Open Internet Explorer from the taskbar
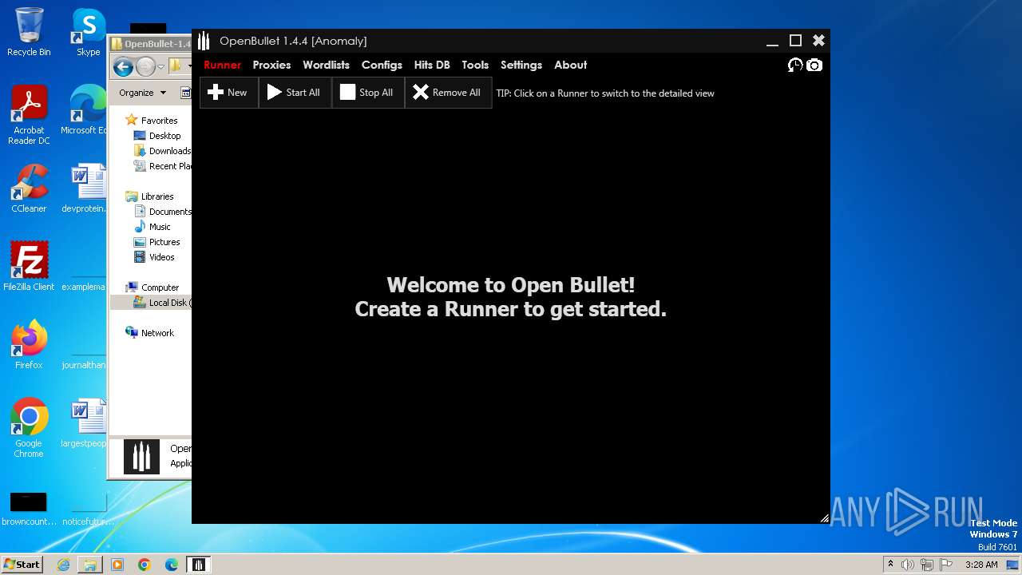This screenshot has width=1022, height=575. click(63, 565)
